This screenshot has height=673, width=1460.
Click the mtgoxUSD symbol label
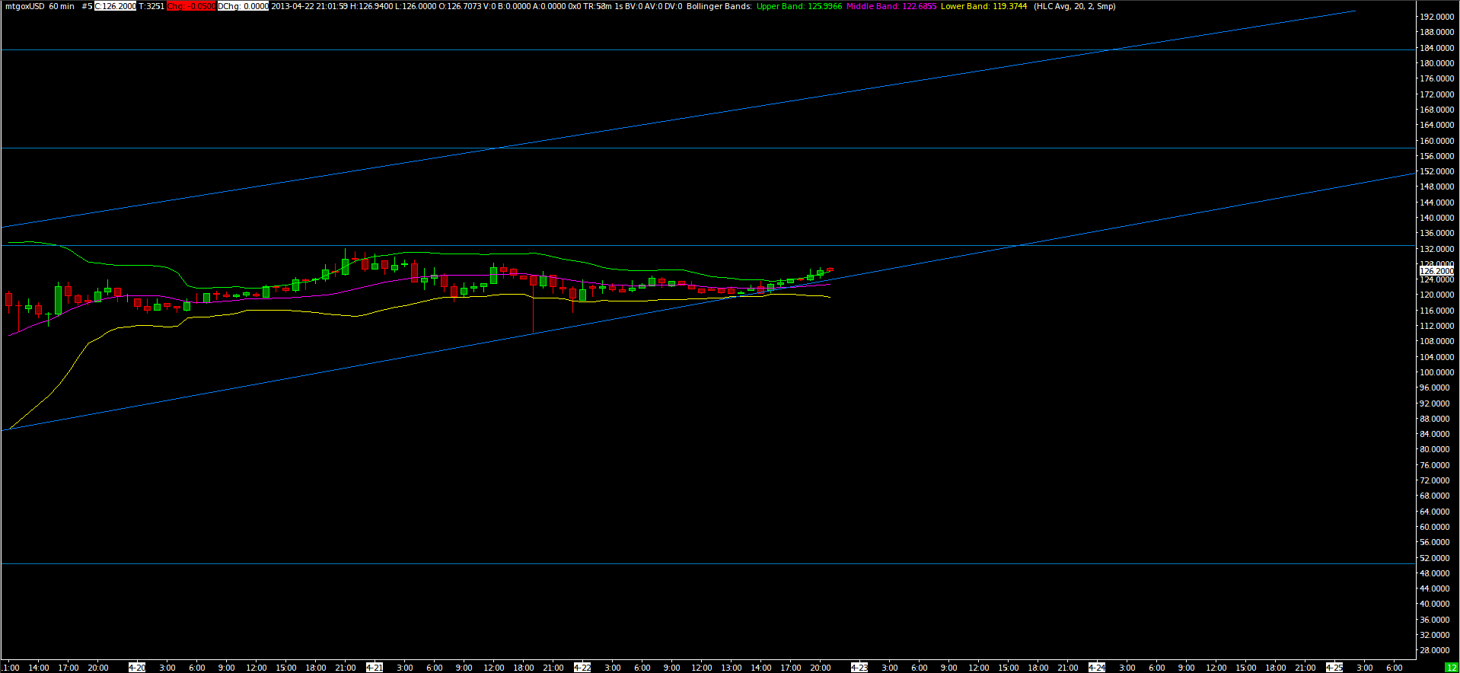tap(24, 6)
